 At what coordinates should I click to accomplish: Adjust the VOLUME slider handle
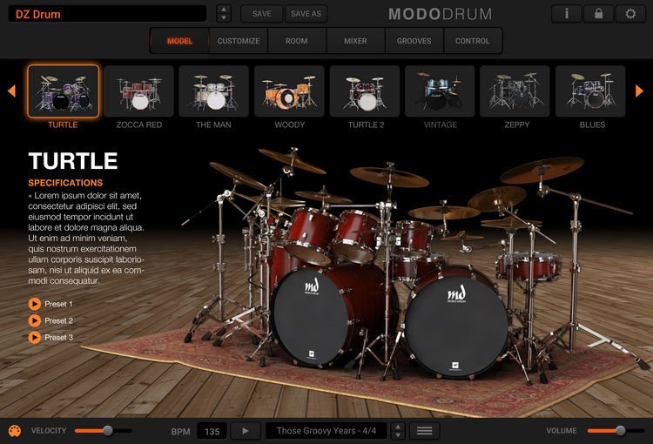(621, 431)
